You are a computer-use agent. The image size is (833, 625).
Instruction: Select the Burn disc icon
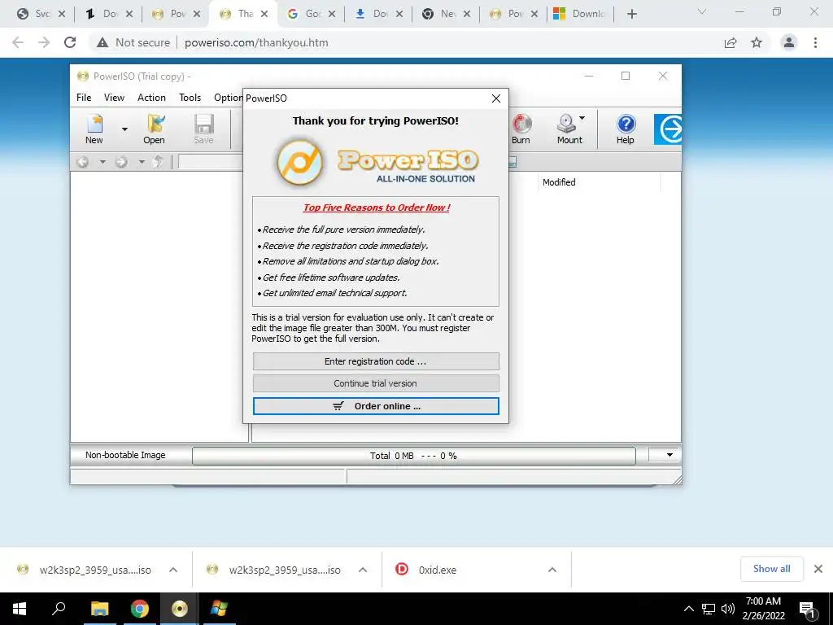click(x=521, y=124)
